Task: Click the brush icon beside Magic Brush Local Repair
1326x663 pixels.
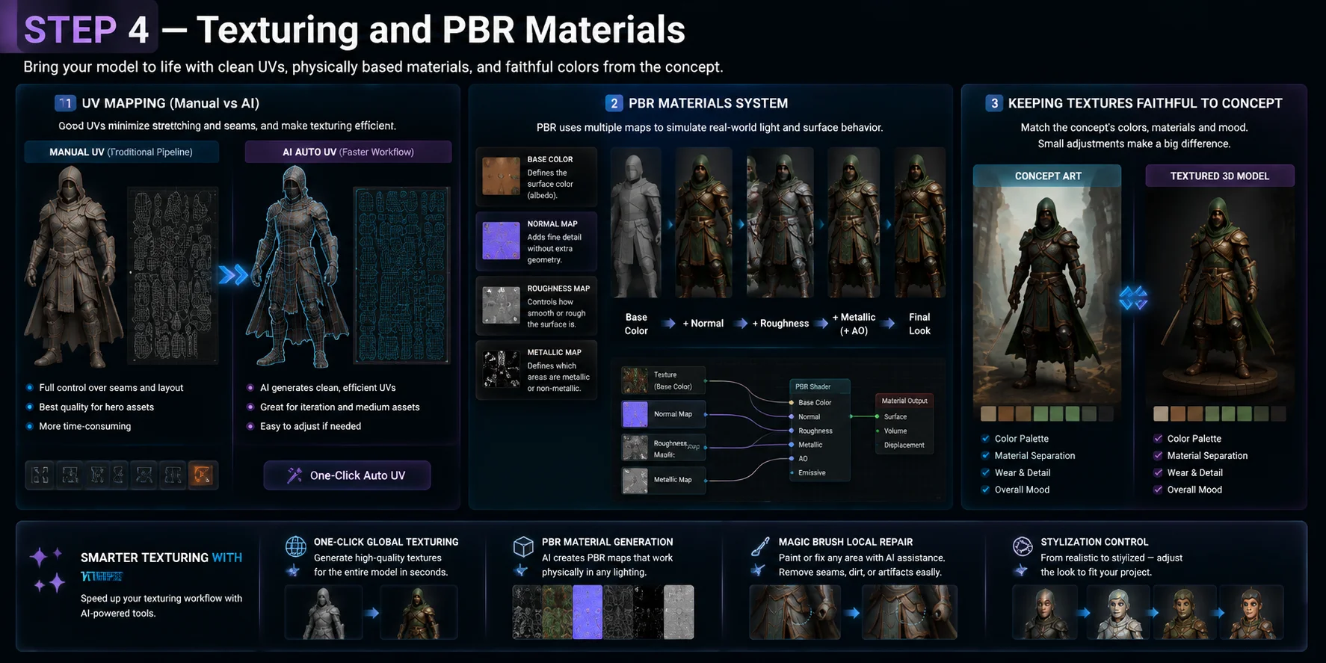Action: click(x=760, y=546)
